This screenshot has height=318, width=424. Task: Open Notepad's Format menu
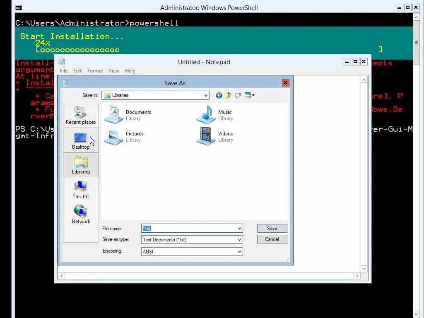(95, 70)
